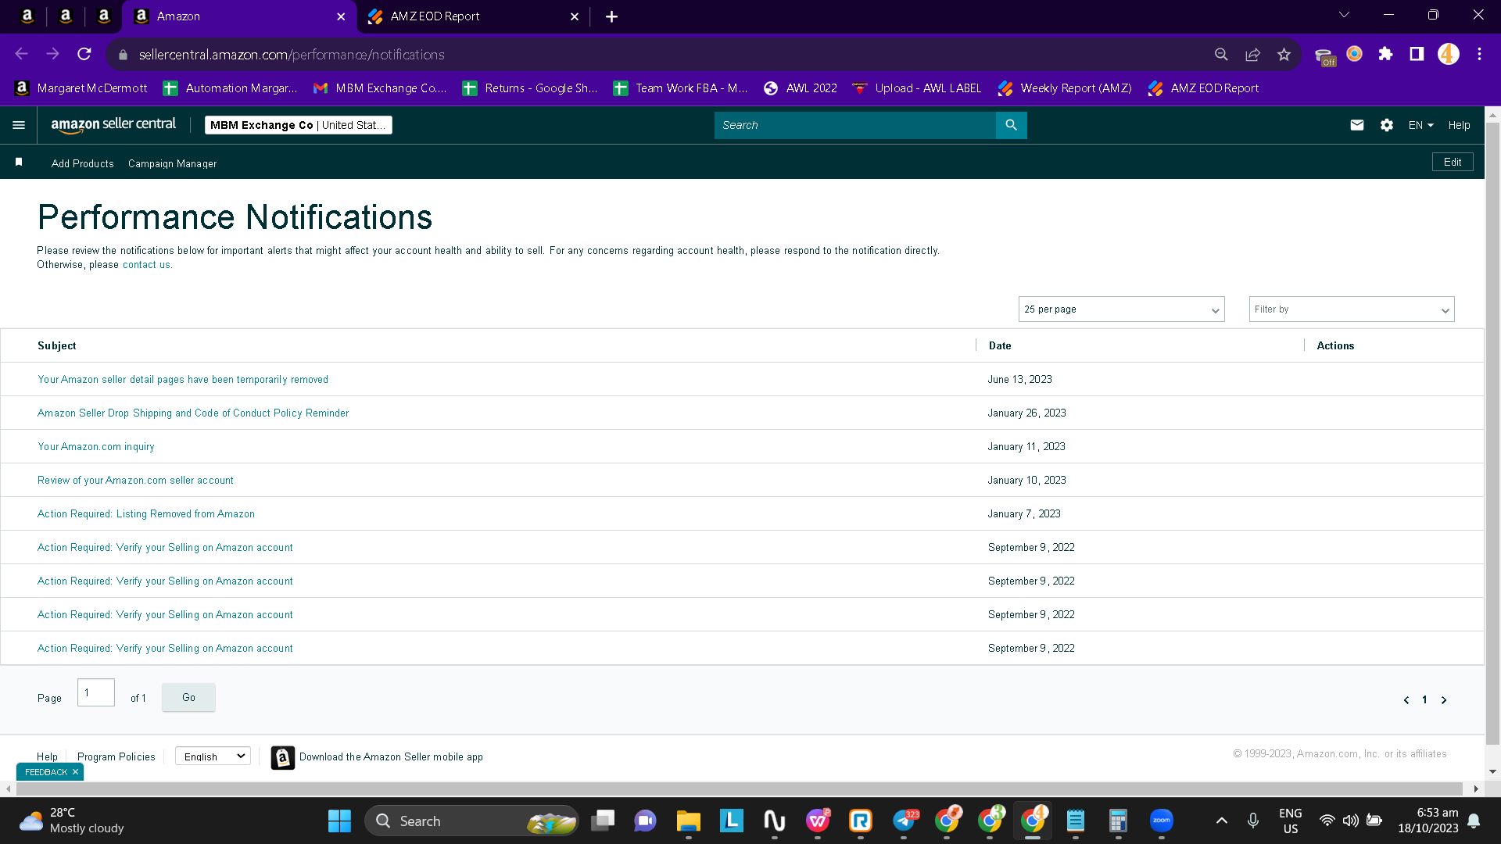Open the settings gear icon
The width and height of the screenshot is (1501, 844).
tap(1387, 125)
